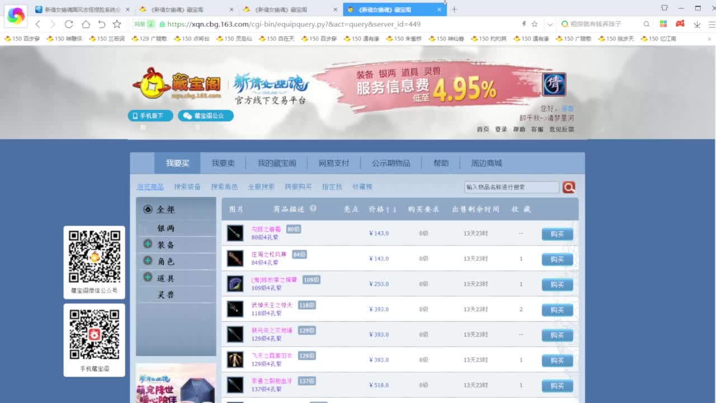Viewport: 716px width, 403px height.
Task: Click the orange search button beside the item search field
Action: 569,188
